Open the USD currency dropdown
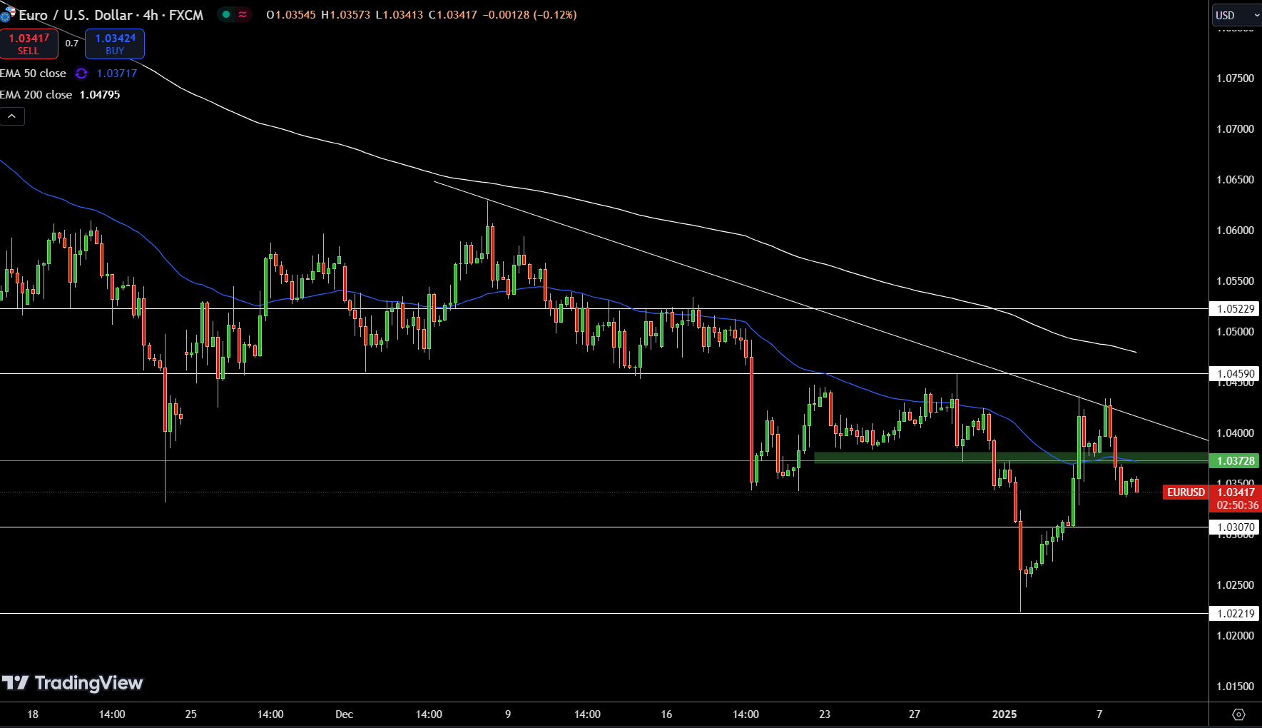This screenshot has height=728, width=1262. click(1237, 15)
